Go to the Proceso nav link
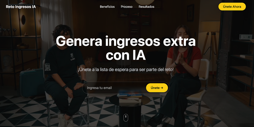The image size is (254, 127). [126, 7]
